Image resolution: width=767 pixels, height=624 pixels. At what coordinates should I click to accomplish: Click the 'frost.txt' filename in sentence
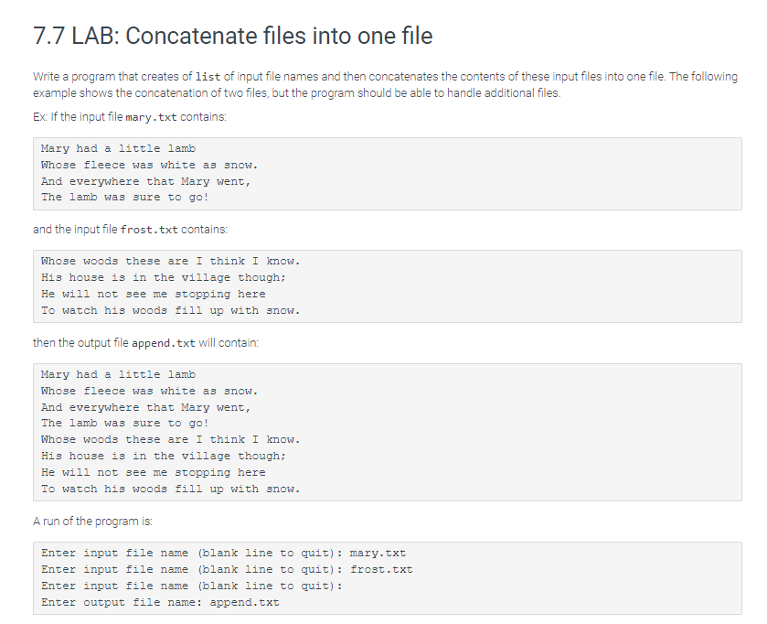[149, 230]
